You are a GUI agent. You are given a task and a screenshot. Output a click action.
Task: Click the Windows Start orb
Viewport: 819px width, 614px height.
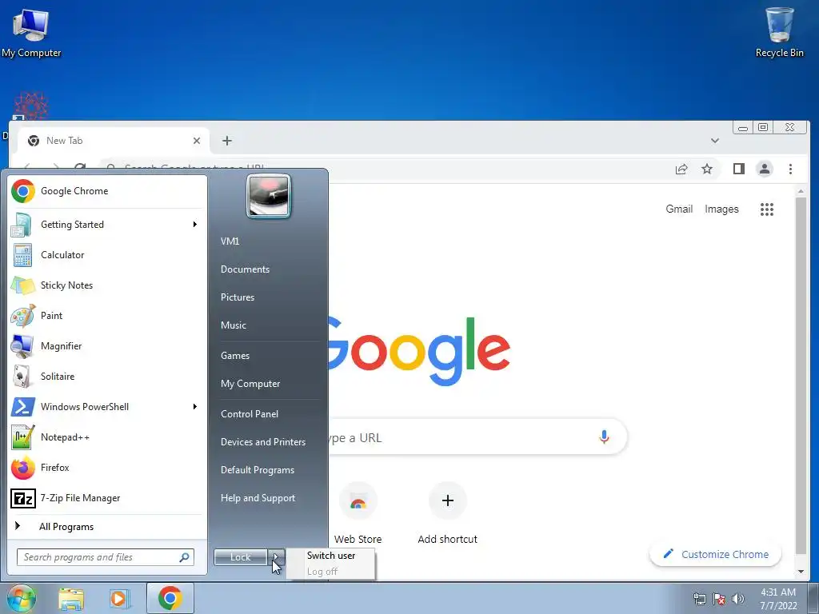[x=22, y=598]
